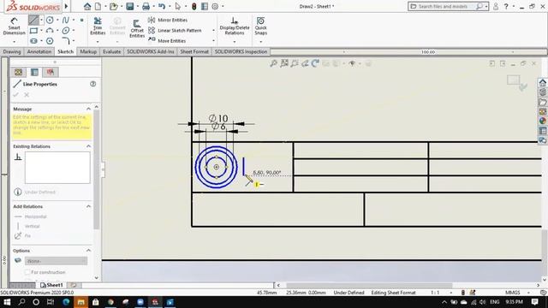Switch to the SOLIDWORKS Inspection tab
This screenshot has width=548, height=308.
[x=241, y=51]
